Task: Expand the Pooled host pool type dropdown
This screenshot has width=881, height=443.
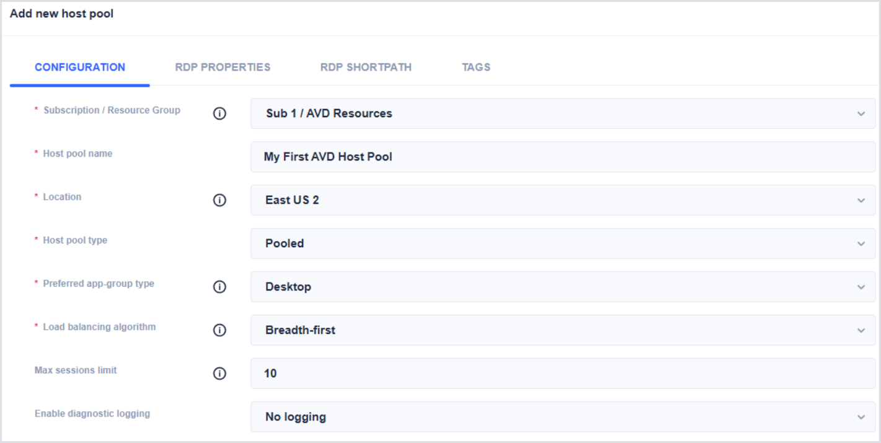Action: (562, 243)
